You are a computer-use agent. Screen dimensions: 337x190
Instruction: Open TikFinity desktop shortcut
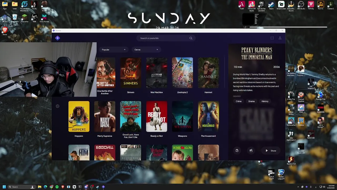pyautogui.click(x=311, y=6)
